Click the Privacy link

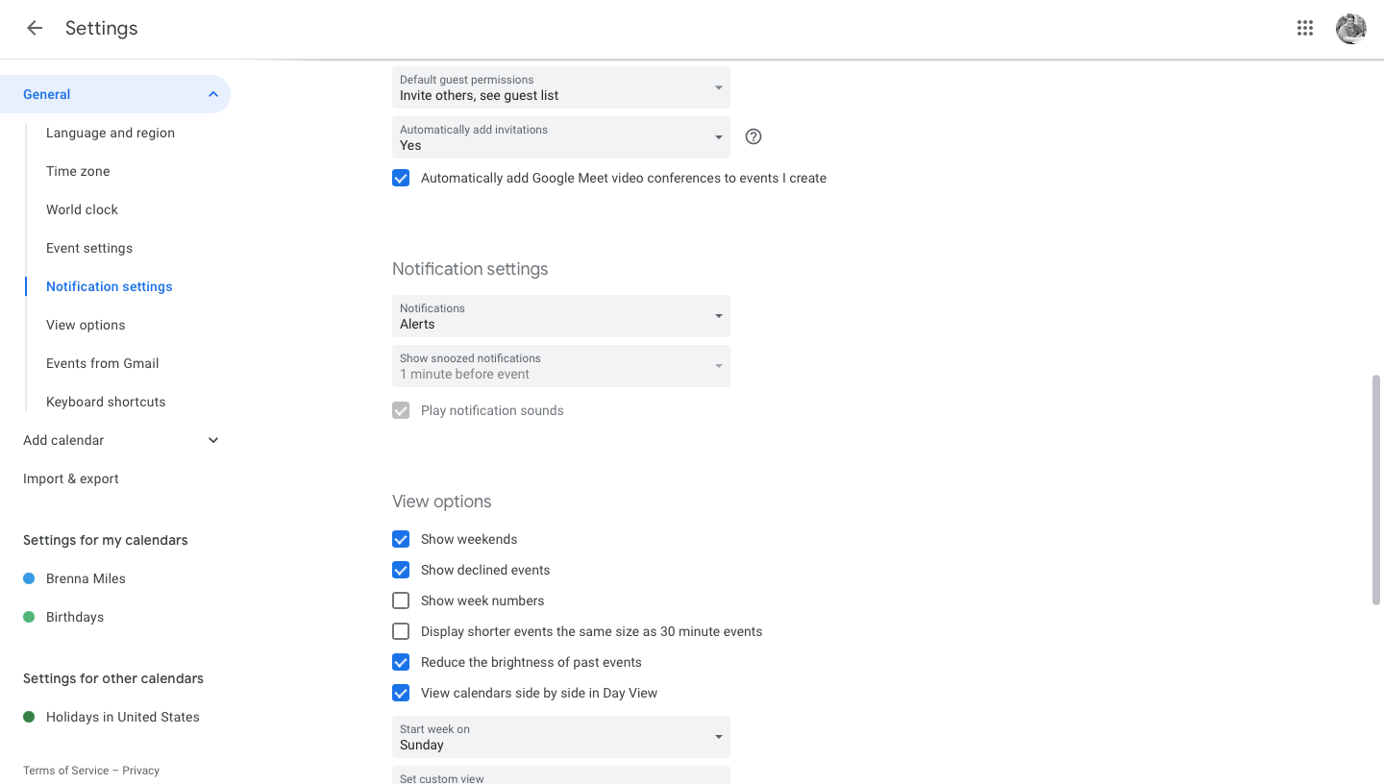pyautogui.click(x=140, y=770)
